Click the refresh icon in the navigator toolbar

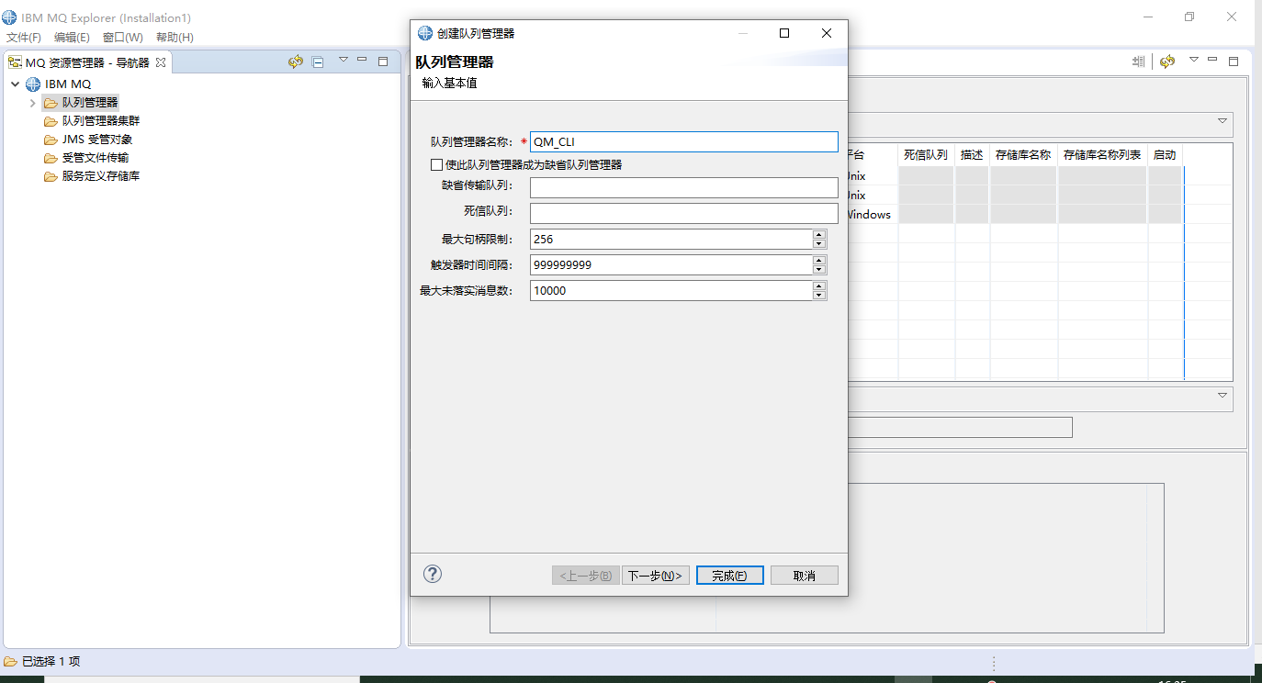[295, 61]
